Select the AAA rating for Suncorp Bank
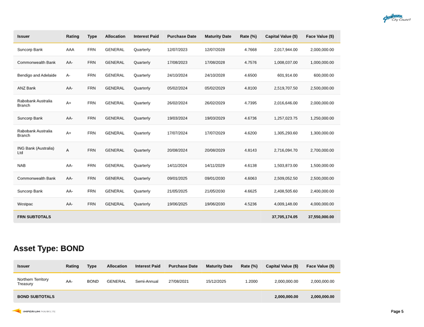The image size is (424, 327). click(x=70, y=49)
